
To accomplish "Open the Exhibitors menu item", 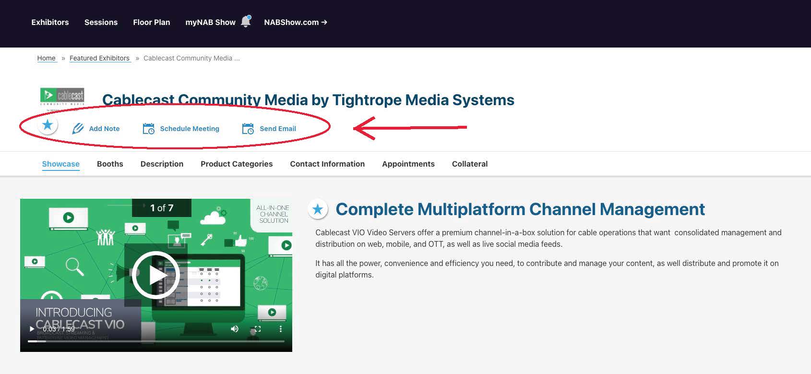I will click(x=50, y=22).
